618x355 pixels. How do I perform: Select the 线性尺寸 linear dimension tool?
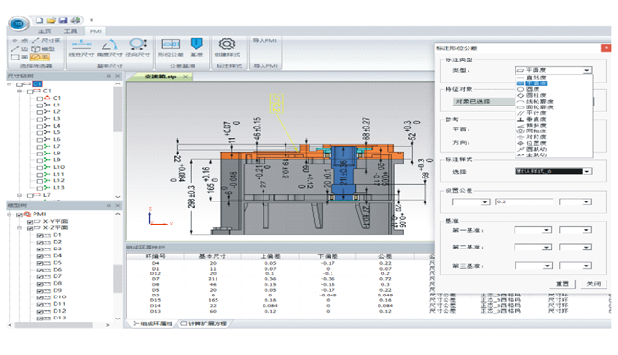coord(81,47)
